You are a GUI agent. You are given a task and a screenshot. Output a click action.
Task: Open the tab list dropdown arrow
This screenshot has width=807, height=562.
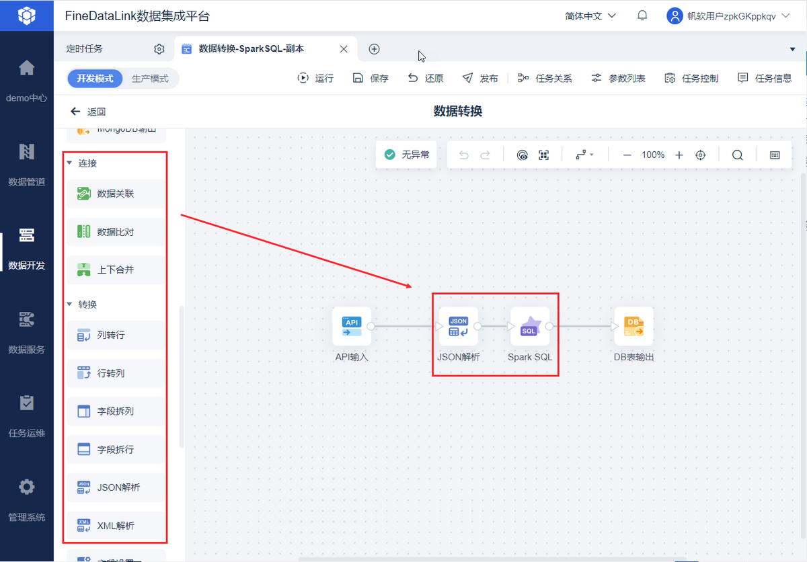(792, 50)
